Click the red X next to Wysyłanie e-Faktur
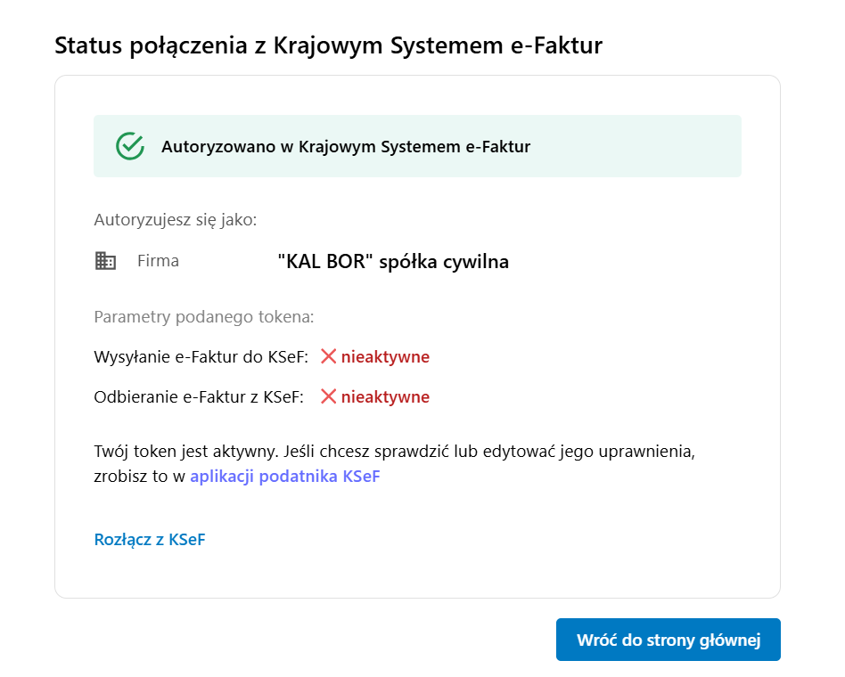Viewport: 845px width, 677px height. click(x=328, y=356)
